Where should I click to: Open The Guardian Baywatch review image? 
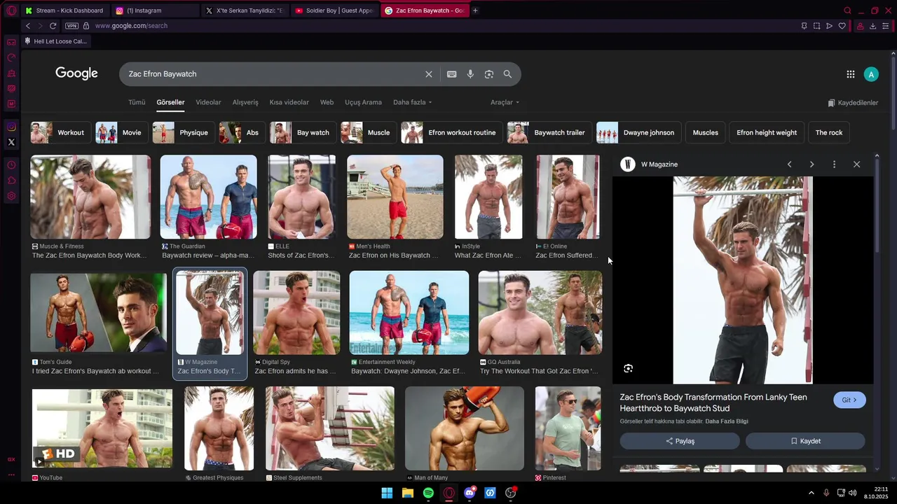(x=208, y=197)
